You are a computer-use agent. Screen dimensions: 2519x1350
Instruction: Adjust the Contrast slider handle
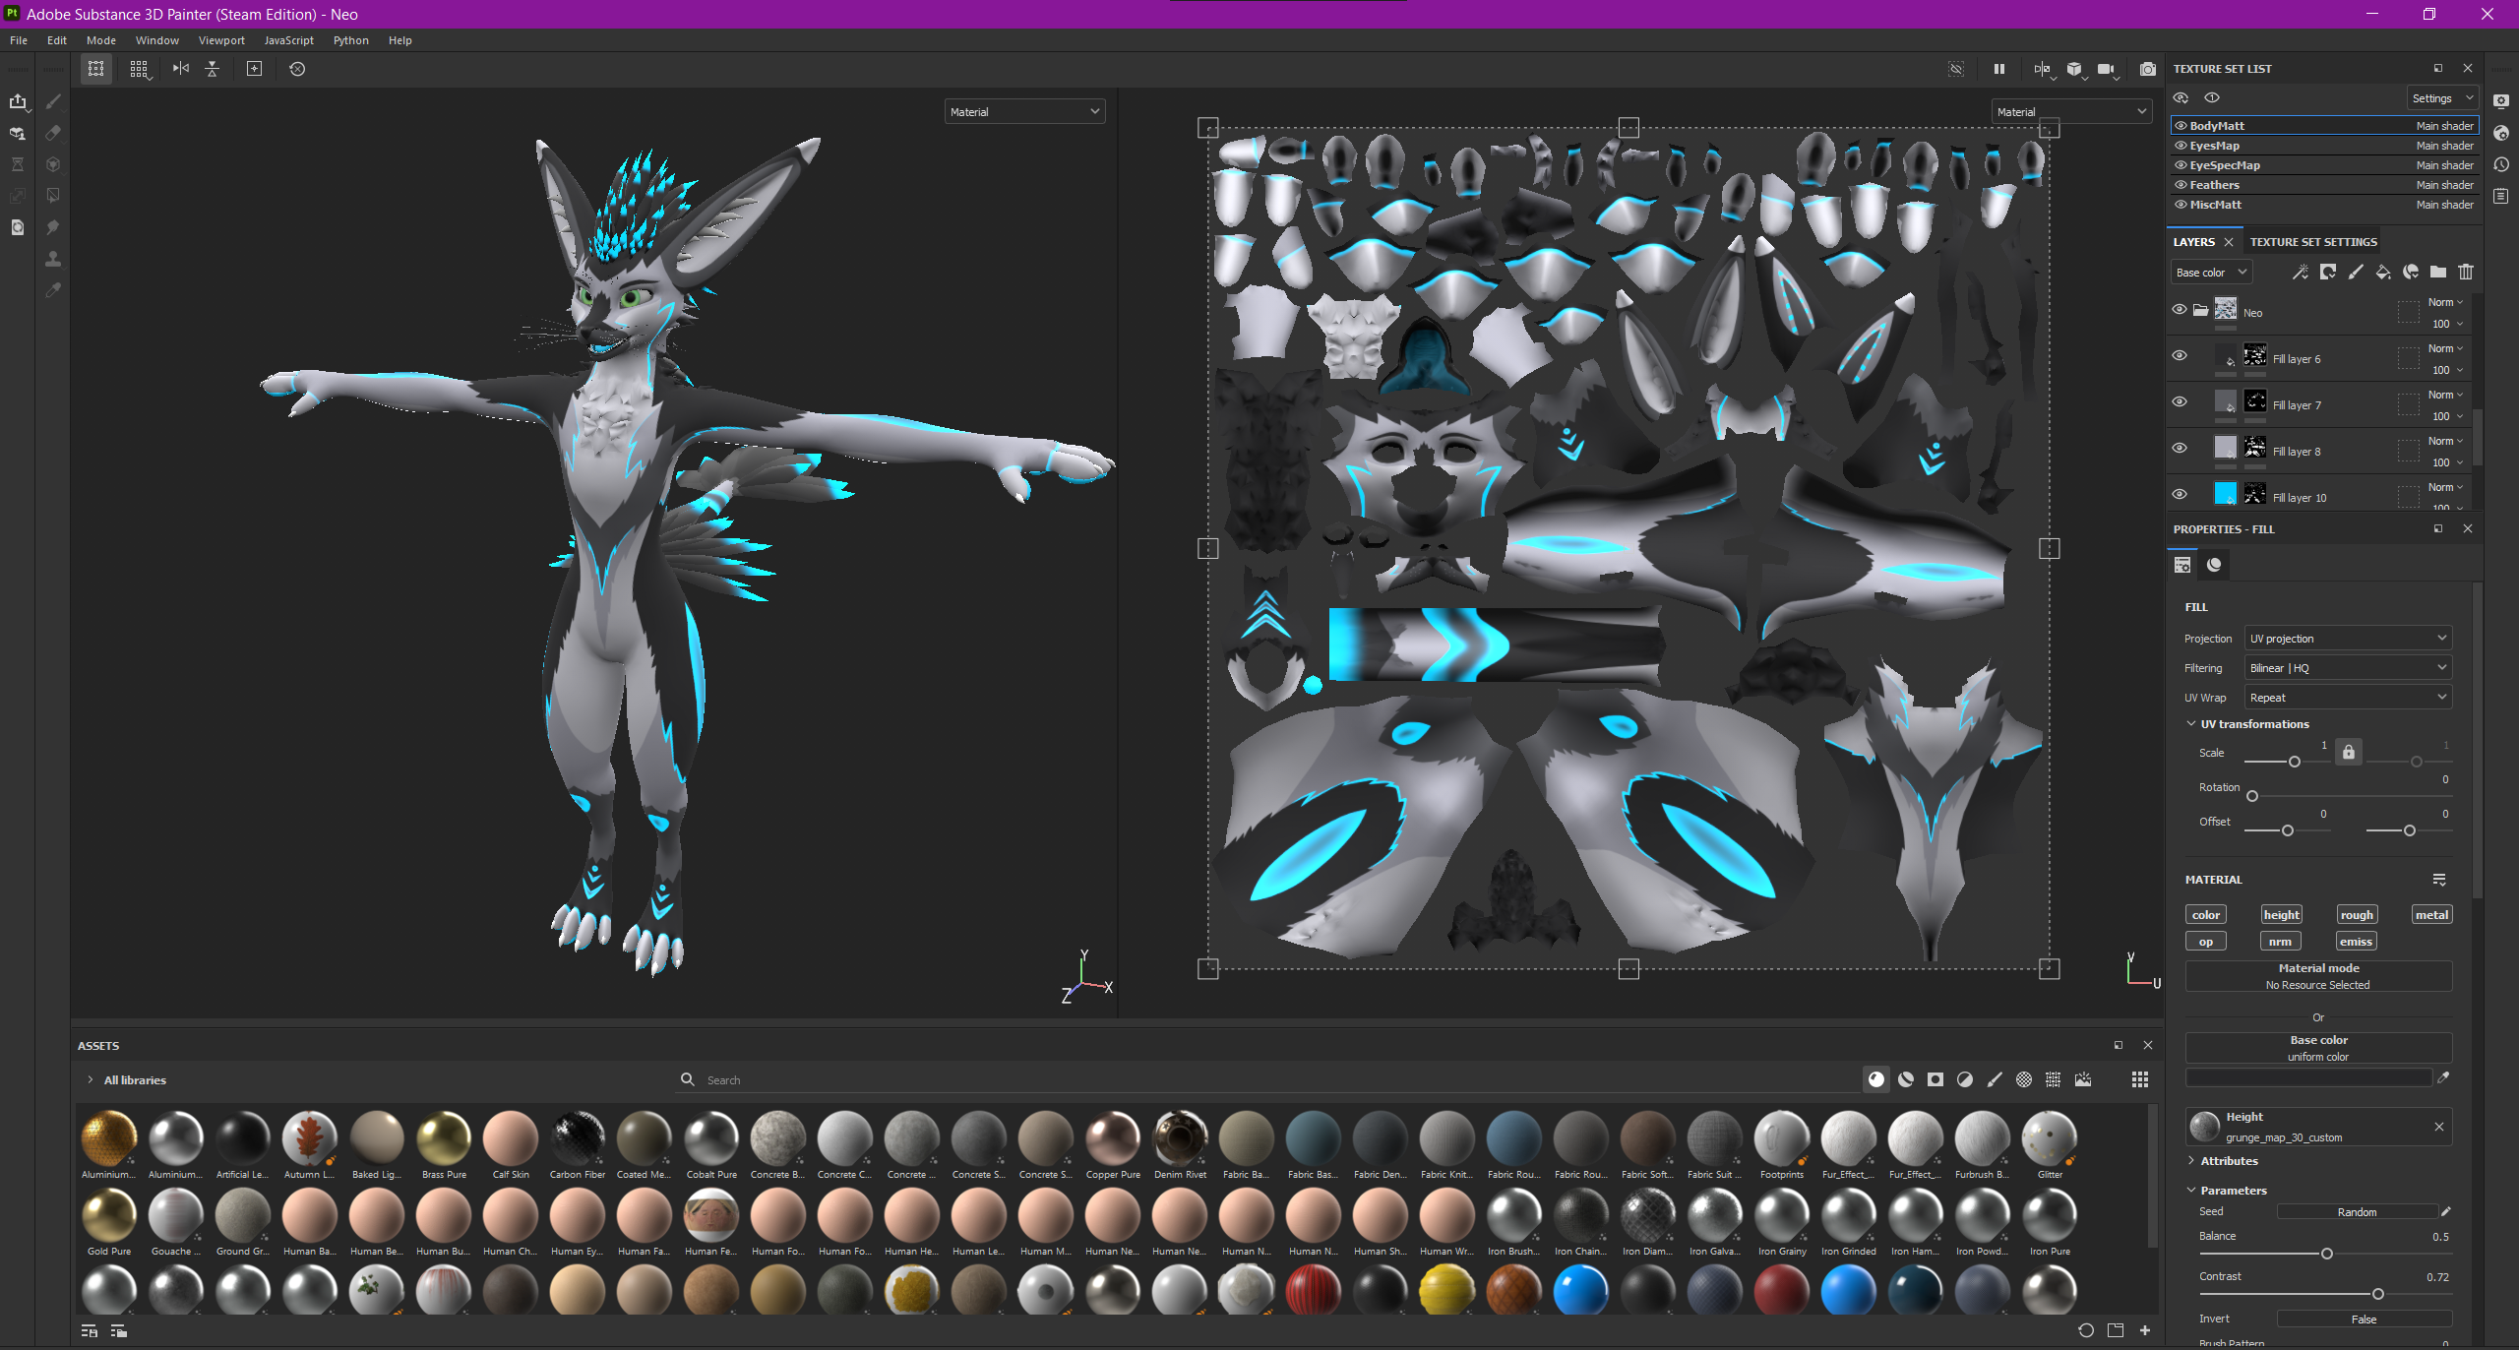tap(2377, 1294)
